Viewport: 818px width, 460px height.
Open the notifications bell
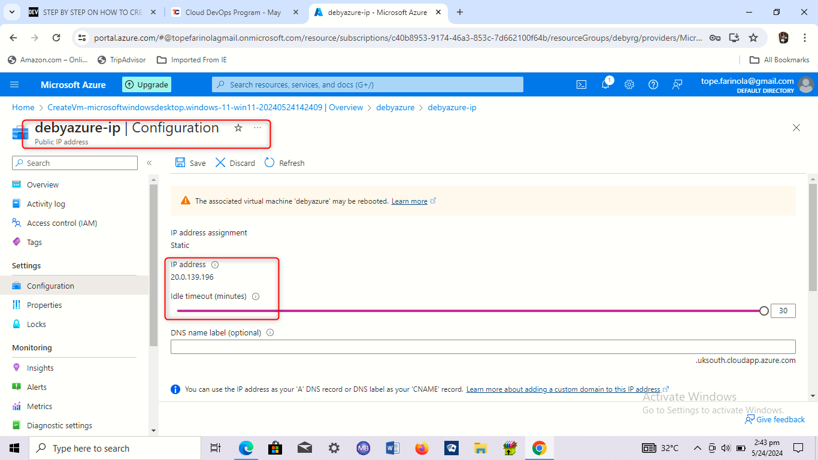point(605,84)
